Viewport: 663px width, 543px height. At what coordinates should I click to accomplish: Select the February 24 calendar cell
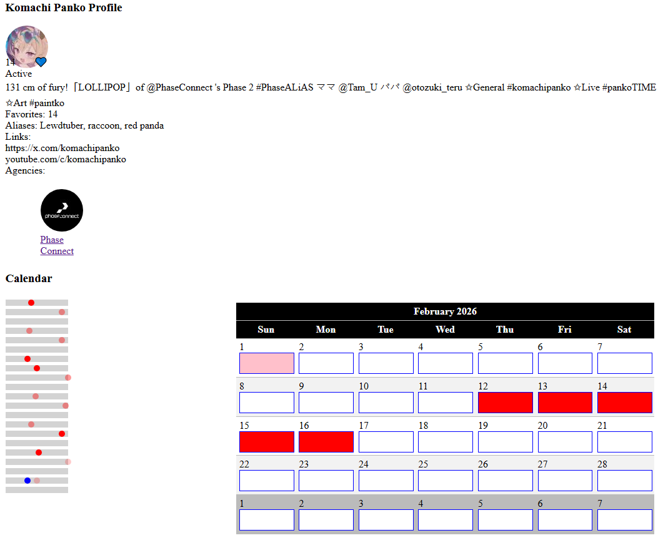pyautogui.click(x=386, y=481)
